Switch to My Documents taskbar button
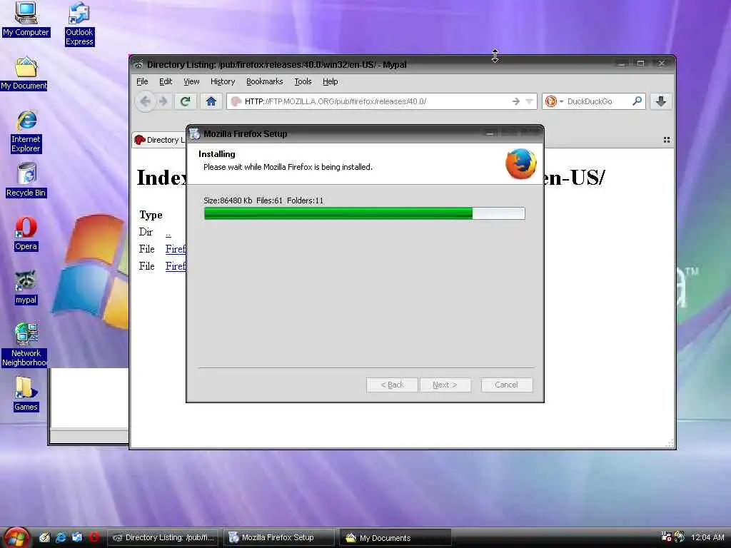Screen dimensions: 731x548 pos(395,537)
